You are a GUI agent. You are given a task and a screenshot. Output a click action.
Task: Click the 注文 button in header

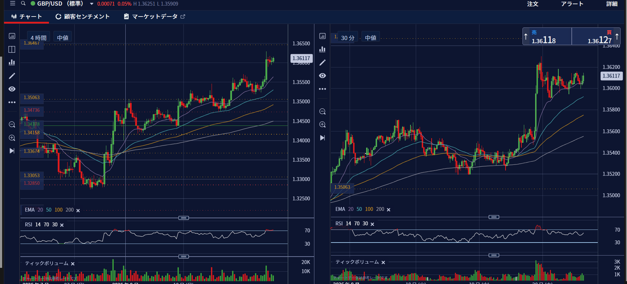pyautogui.click(x=533, y=4)
